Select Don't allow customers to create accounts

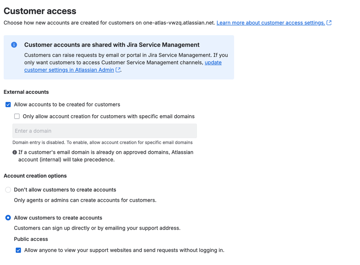[x=8, y=190]
